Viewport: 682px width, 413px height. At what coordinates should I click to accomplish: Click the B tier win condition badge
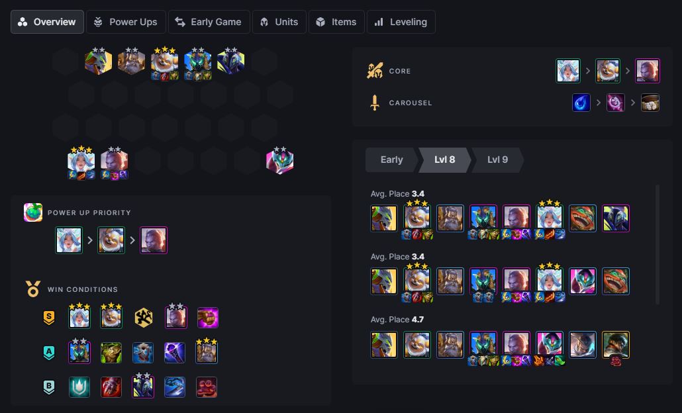[49, 387]
